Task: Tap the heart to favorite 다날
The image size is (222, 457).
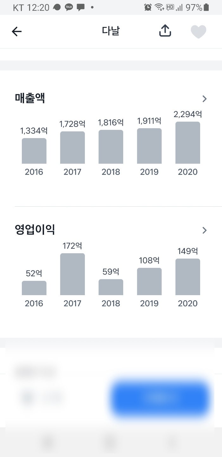Action: tap(199, 31)
